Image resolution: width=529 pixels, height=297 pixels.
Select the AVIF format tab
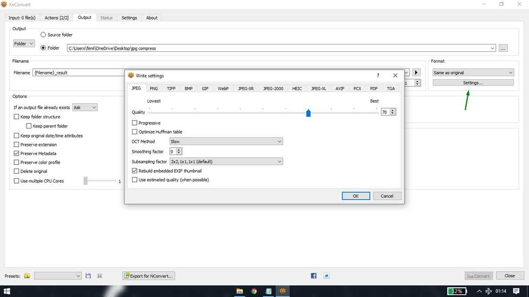tap(340, 89)
